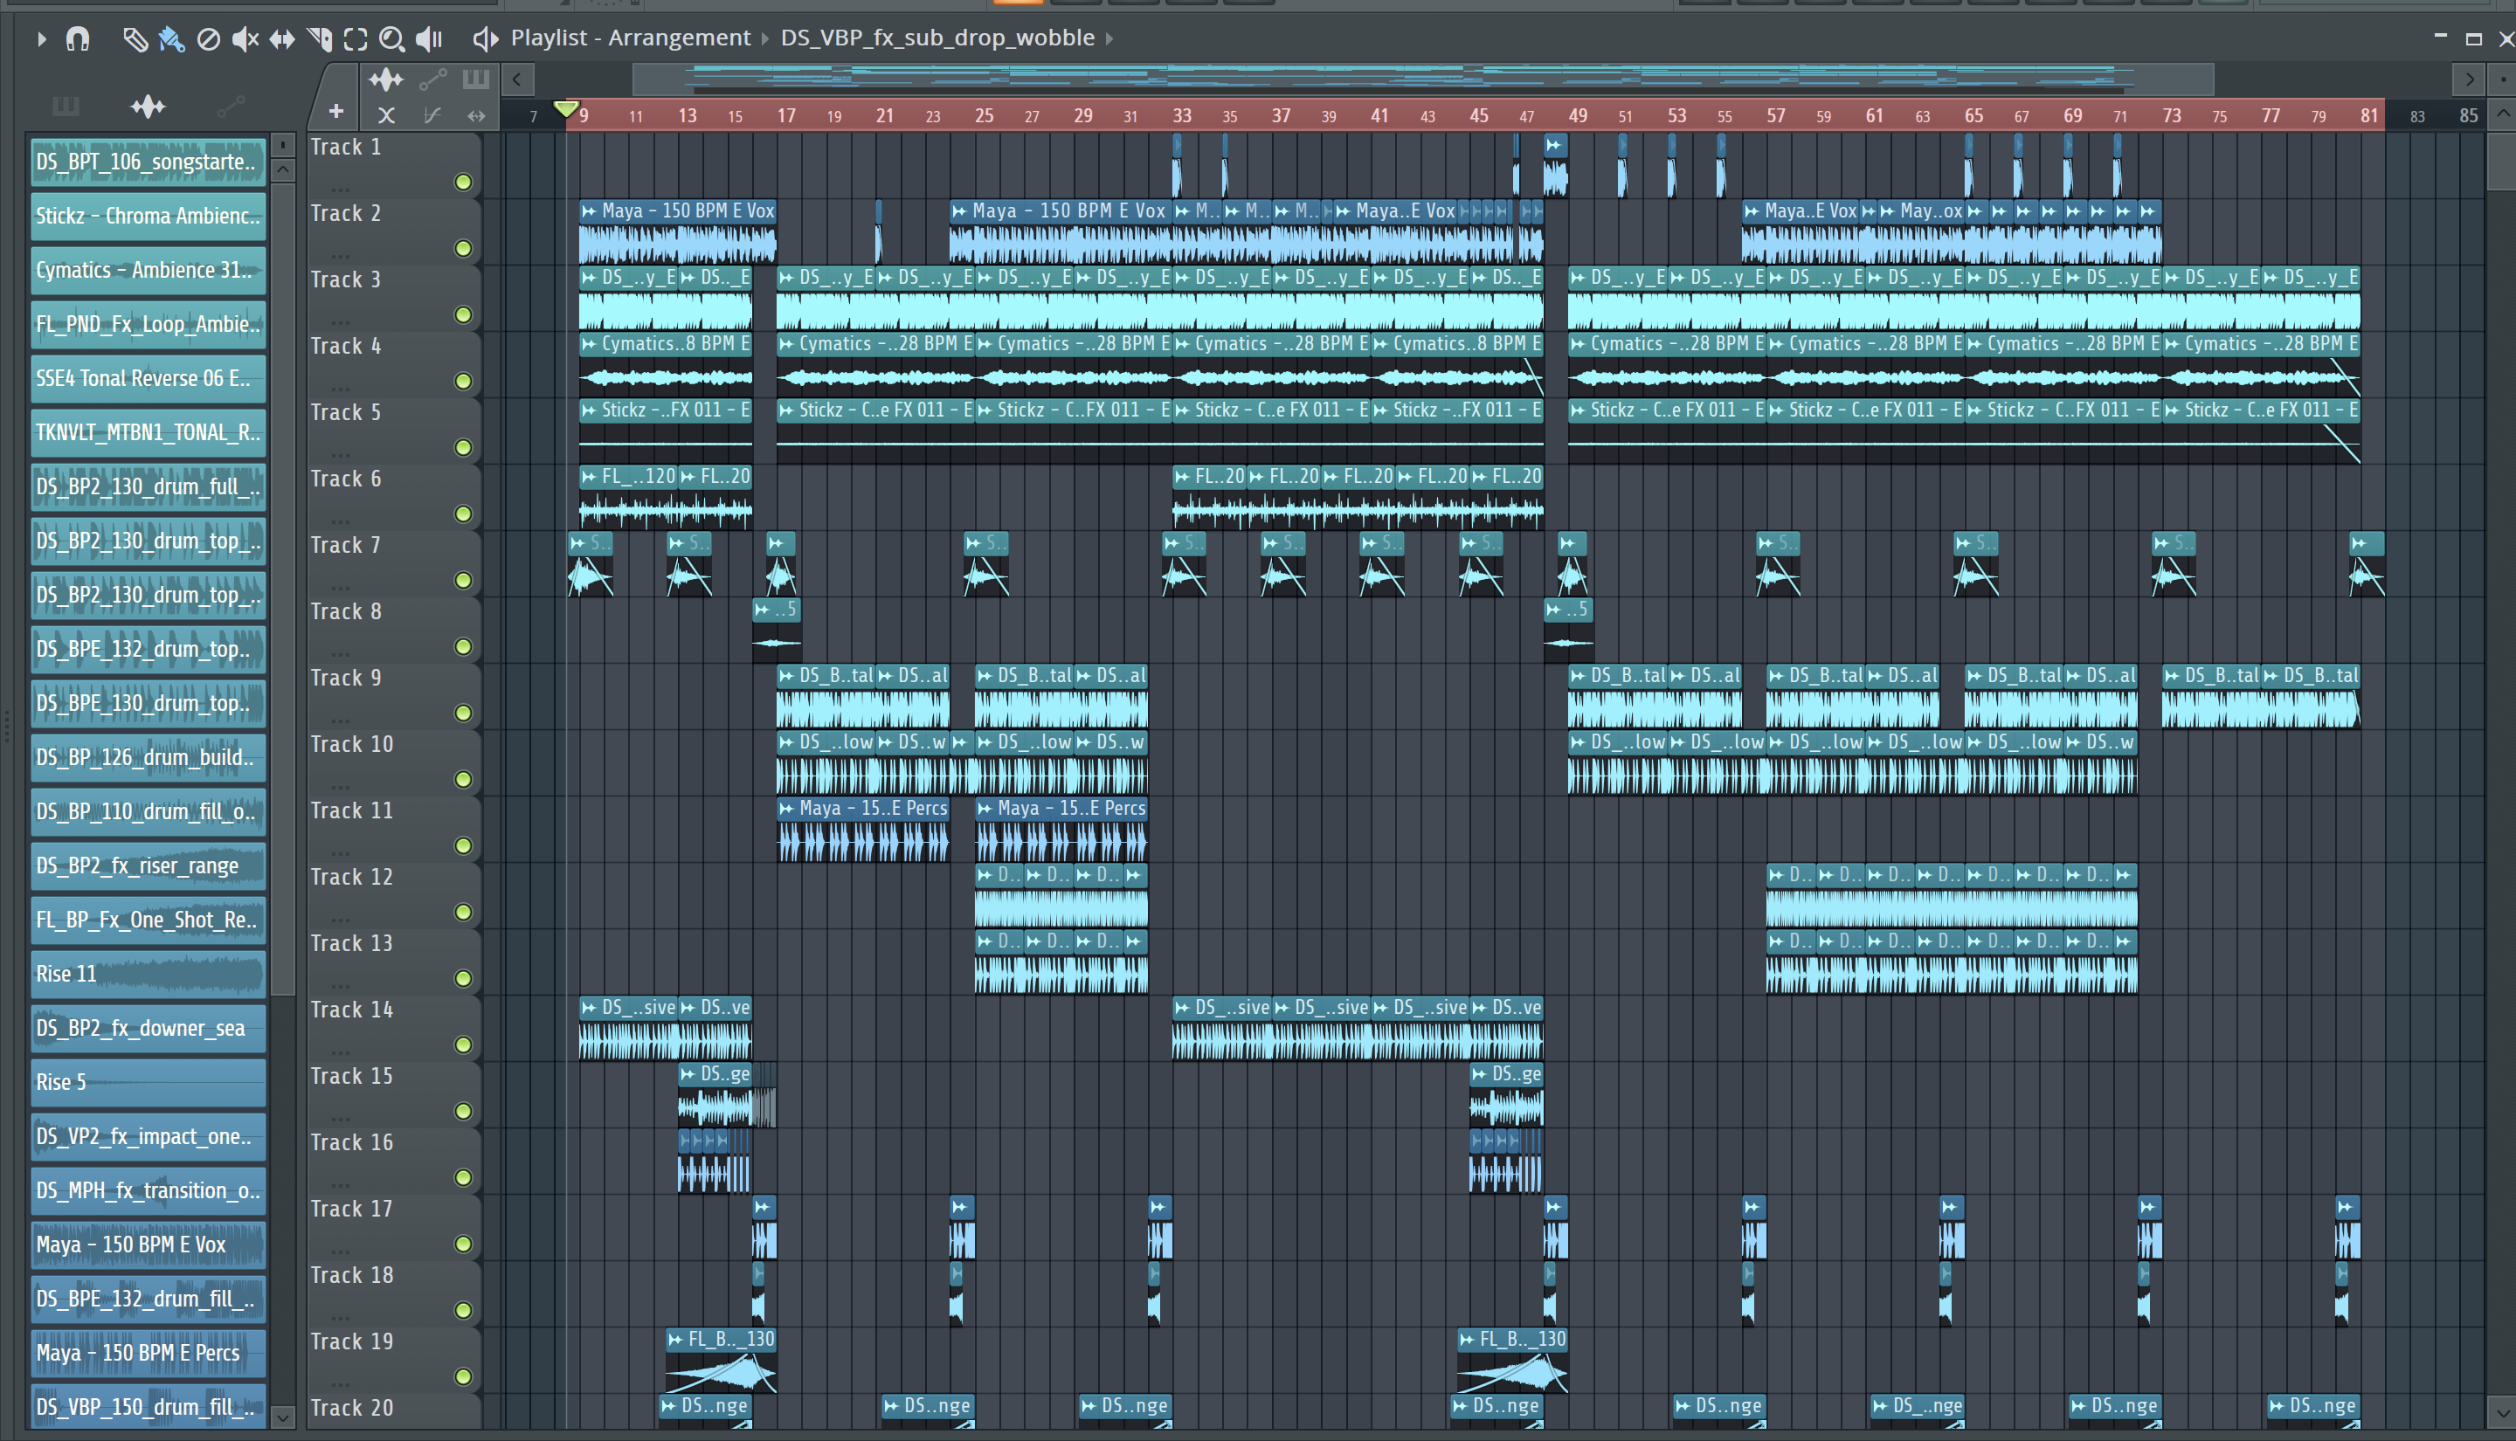The height and width of the screenshot is (1441, 2516).
Task: Select the Slice tool
Action: coord(319,39)
